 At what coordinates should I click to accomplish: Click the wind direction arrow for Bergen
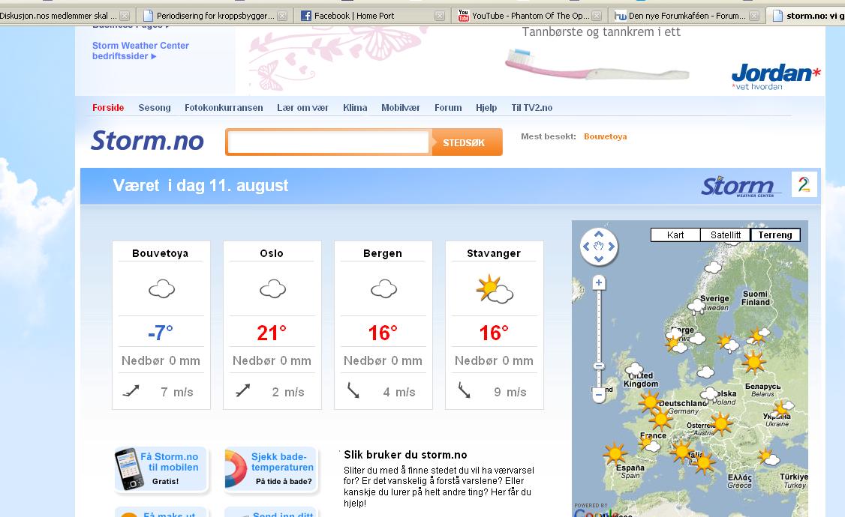pyautogui.click(x=353, y=390)
